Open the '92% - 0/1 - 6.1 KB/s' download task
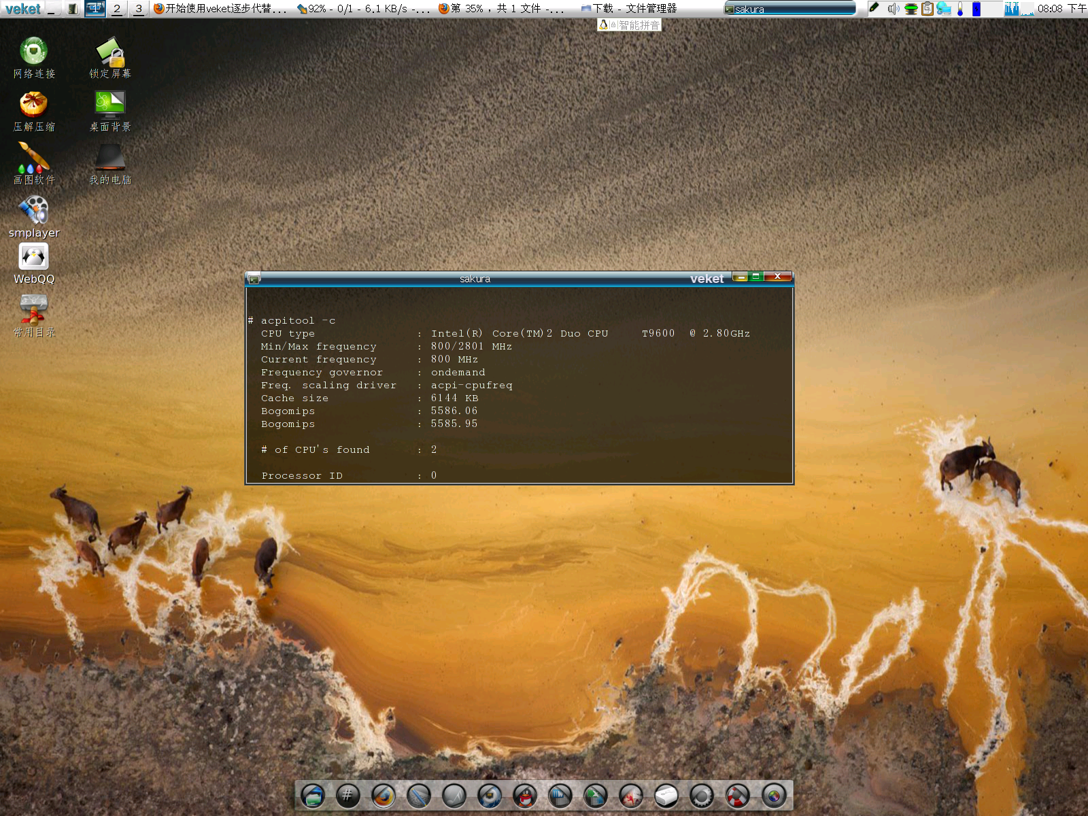Image resolution: width=1088 pixels, height=816 pixels. click(x=364, y=9)
